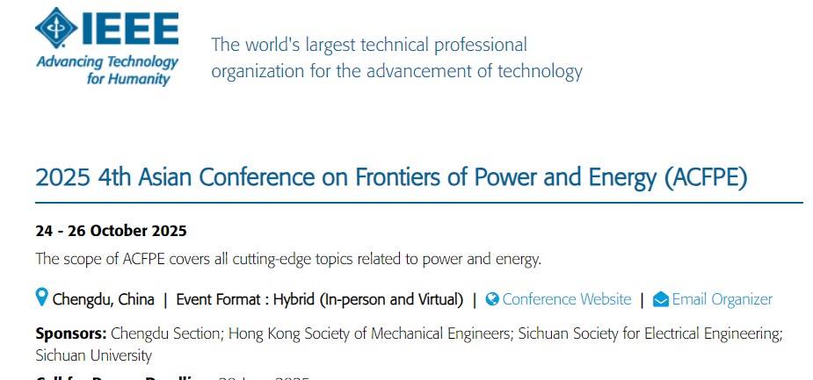
Task: Click the 24 - 26 October 2025 date
Action: (111, 232)
